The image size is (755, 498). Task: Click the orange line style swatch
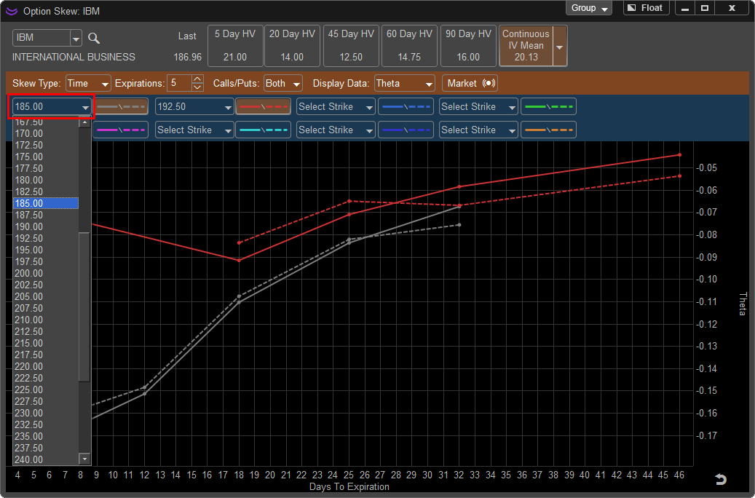[x=548, y=130]
